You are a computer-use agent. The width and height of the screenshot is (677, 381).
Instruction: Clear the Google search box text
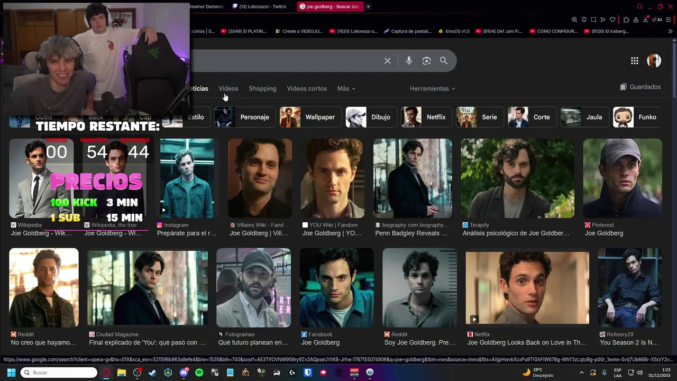[387, 61]
